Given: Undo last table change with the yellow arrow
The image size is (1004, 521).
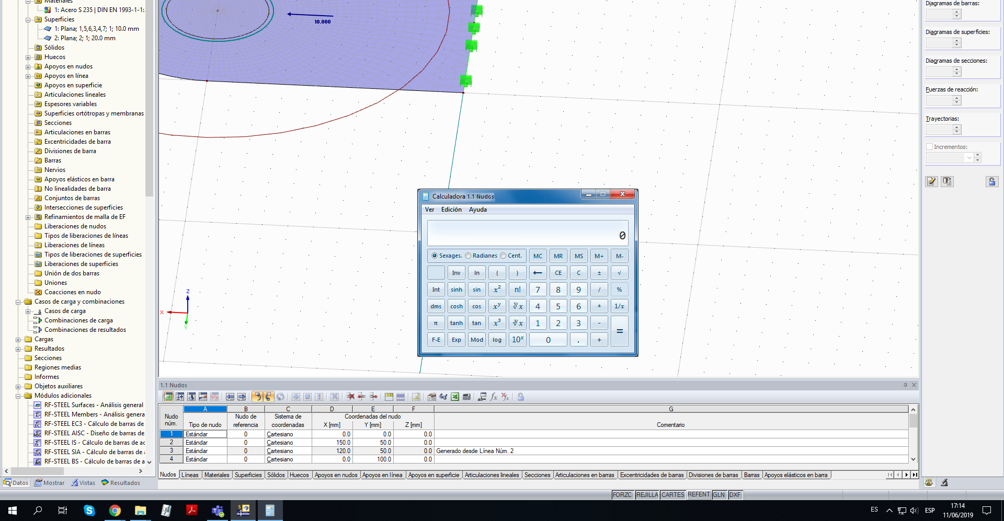Looking at the screenshot, I should (257, 397).
